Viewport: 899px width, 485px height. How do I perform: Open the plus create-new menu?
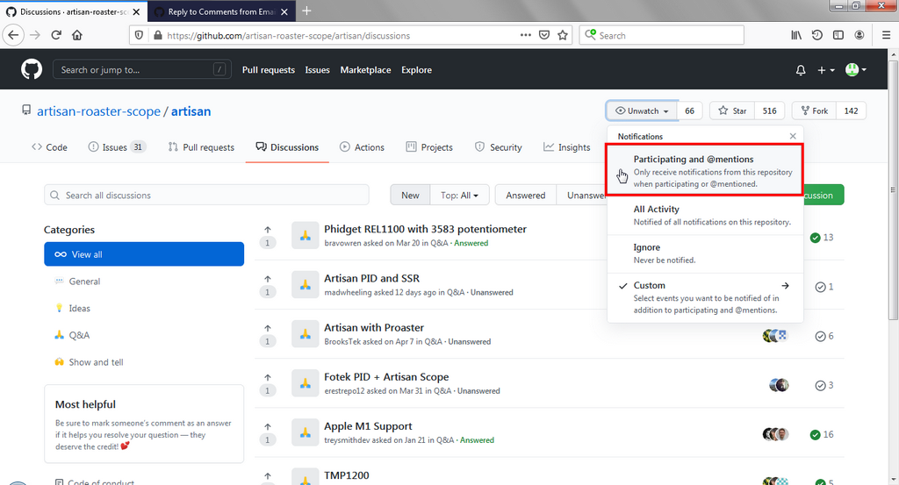point(825,70)
